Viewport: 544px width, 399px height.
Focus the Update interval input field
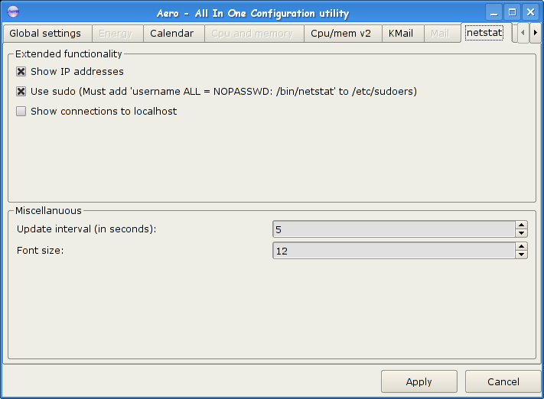tap(393, 229)
